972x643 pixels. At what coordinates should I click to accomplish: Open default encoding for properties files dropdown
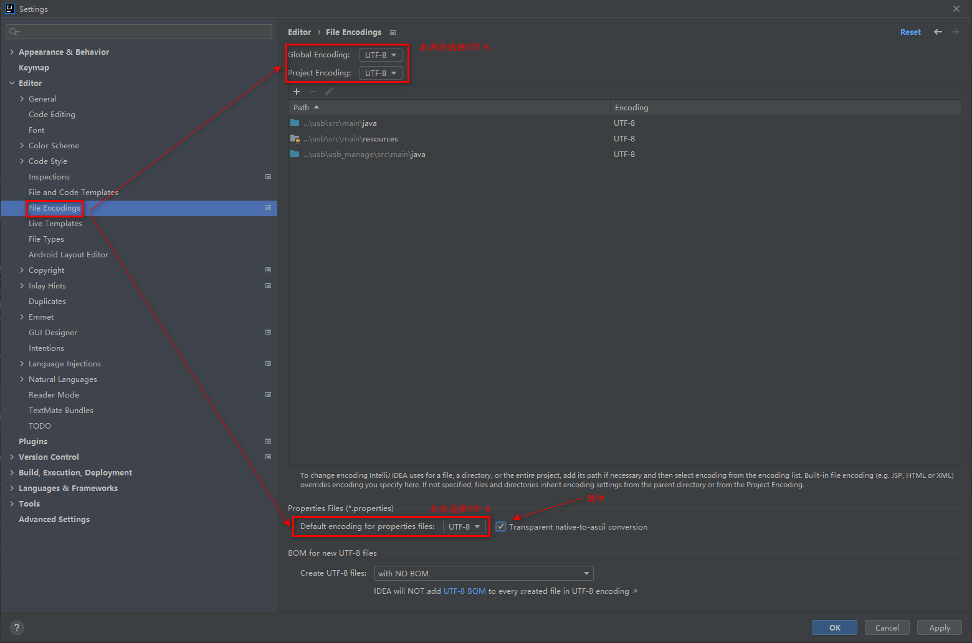click(465, 526)
